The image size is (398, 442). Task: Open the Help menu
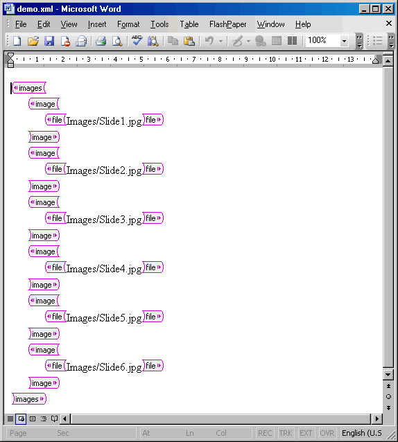[x=303, y=24]
